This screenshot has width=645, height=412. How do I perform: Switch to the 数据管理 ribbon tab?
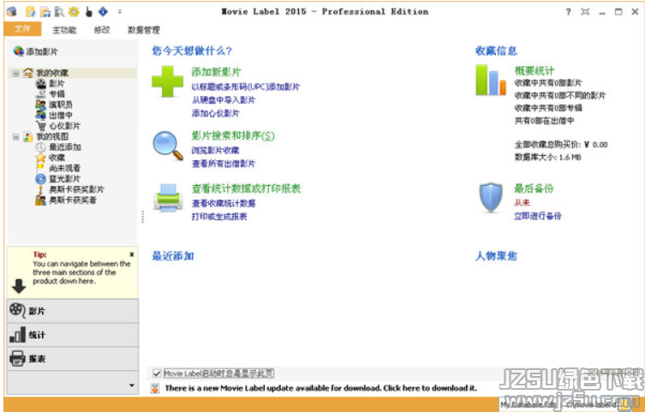tap(143, 30)
